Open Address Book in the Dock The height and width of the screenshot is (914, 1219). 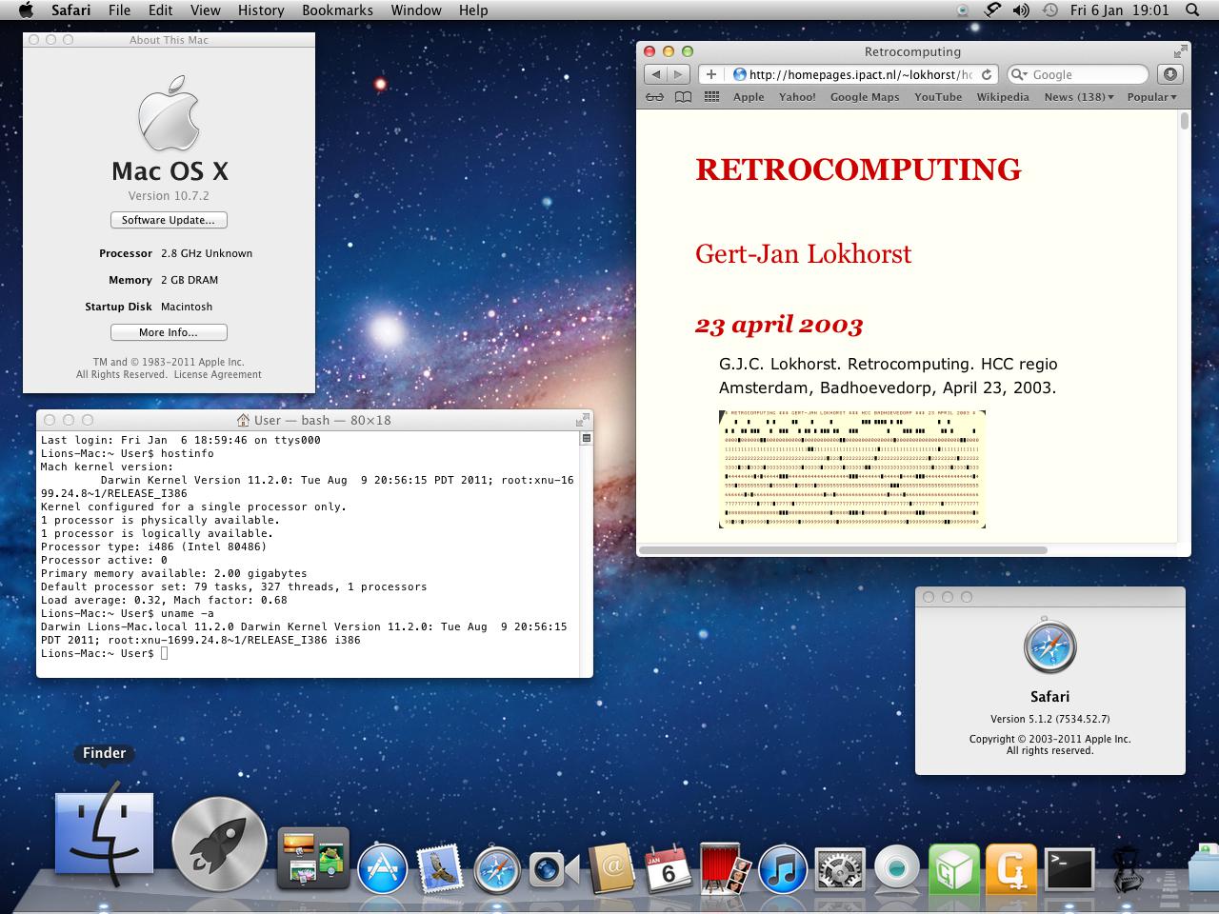[x=611, y=868]
